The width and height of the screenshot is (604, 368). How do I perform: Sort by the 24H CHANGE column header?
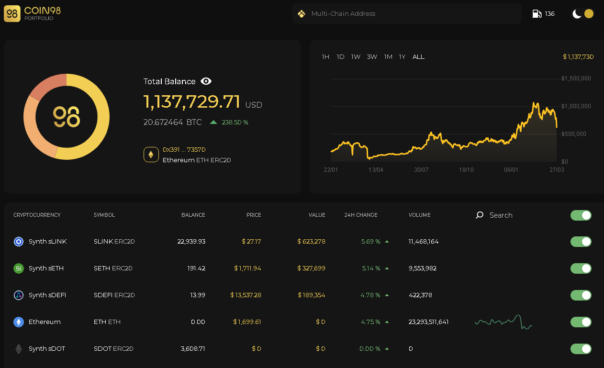click(x=361, y=215)
